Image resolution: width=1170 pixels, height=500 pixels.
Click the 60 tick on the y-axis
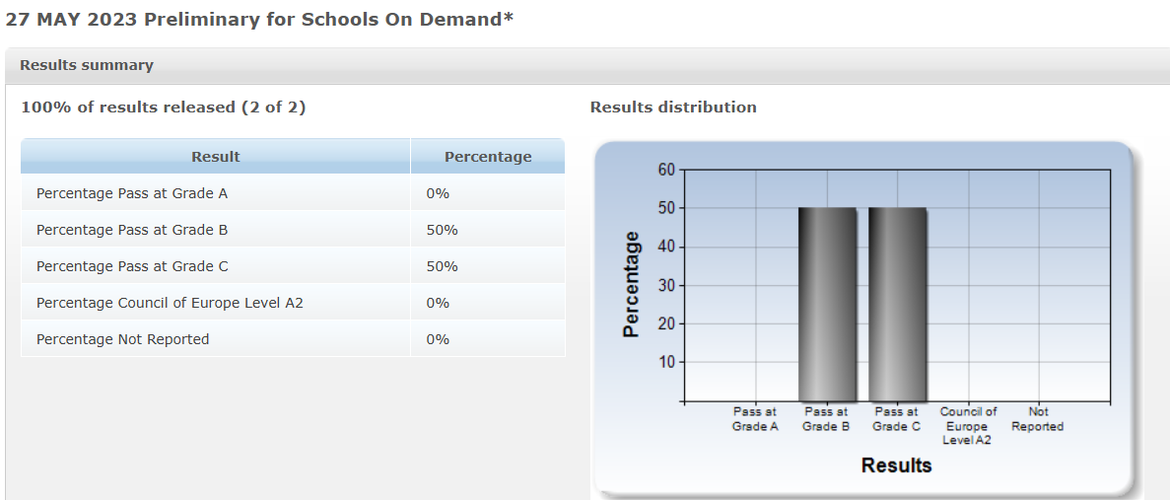[x=665, y=170]
